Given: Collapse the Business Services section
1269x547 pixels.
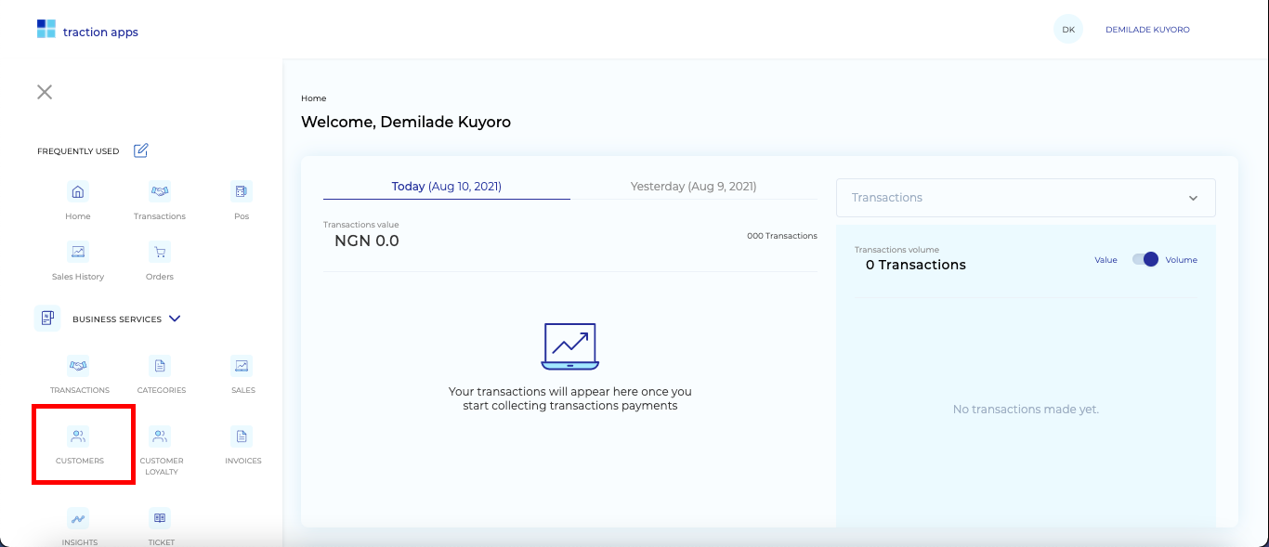Looking at the screenshot, I should (175, 319).
